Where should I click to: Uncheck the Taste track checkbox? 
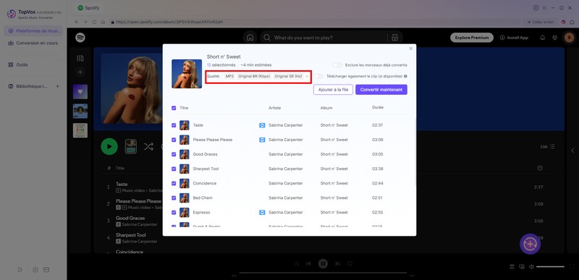[x=174, y=125]
